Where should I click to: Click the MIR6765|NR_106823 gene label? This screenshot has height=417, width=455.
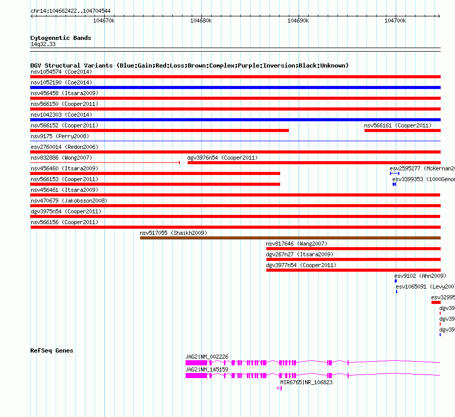click(306, 382)
